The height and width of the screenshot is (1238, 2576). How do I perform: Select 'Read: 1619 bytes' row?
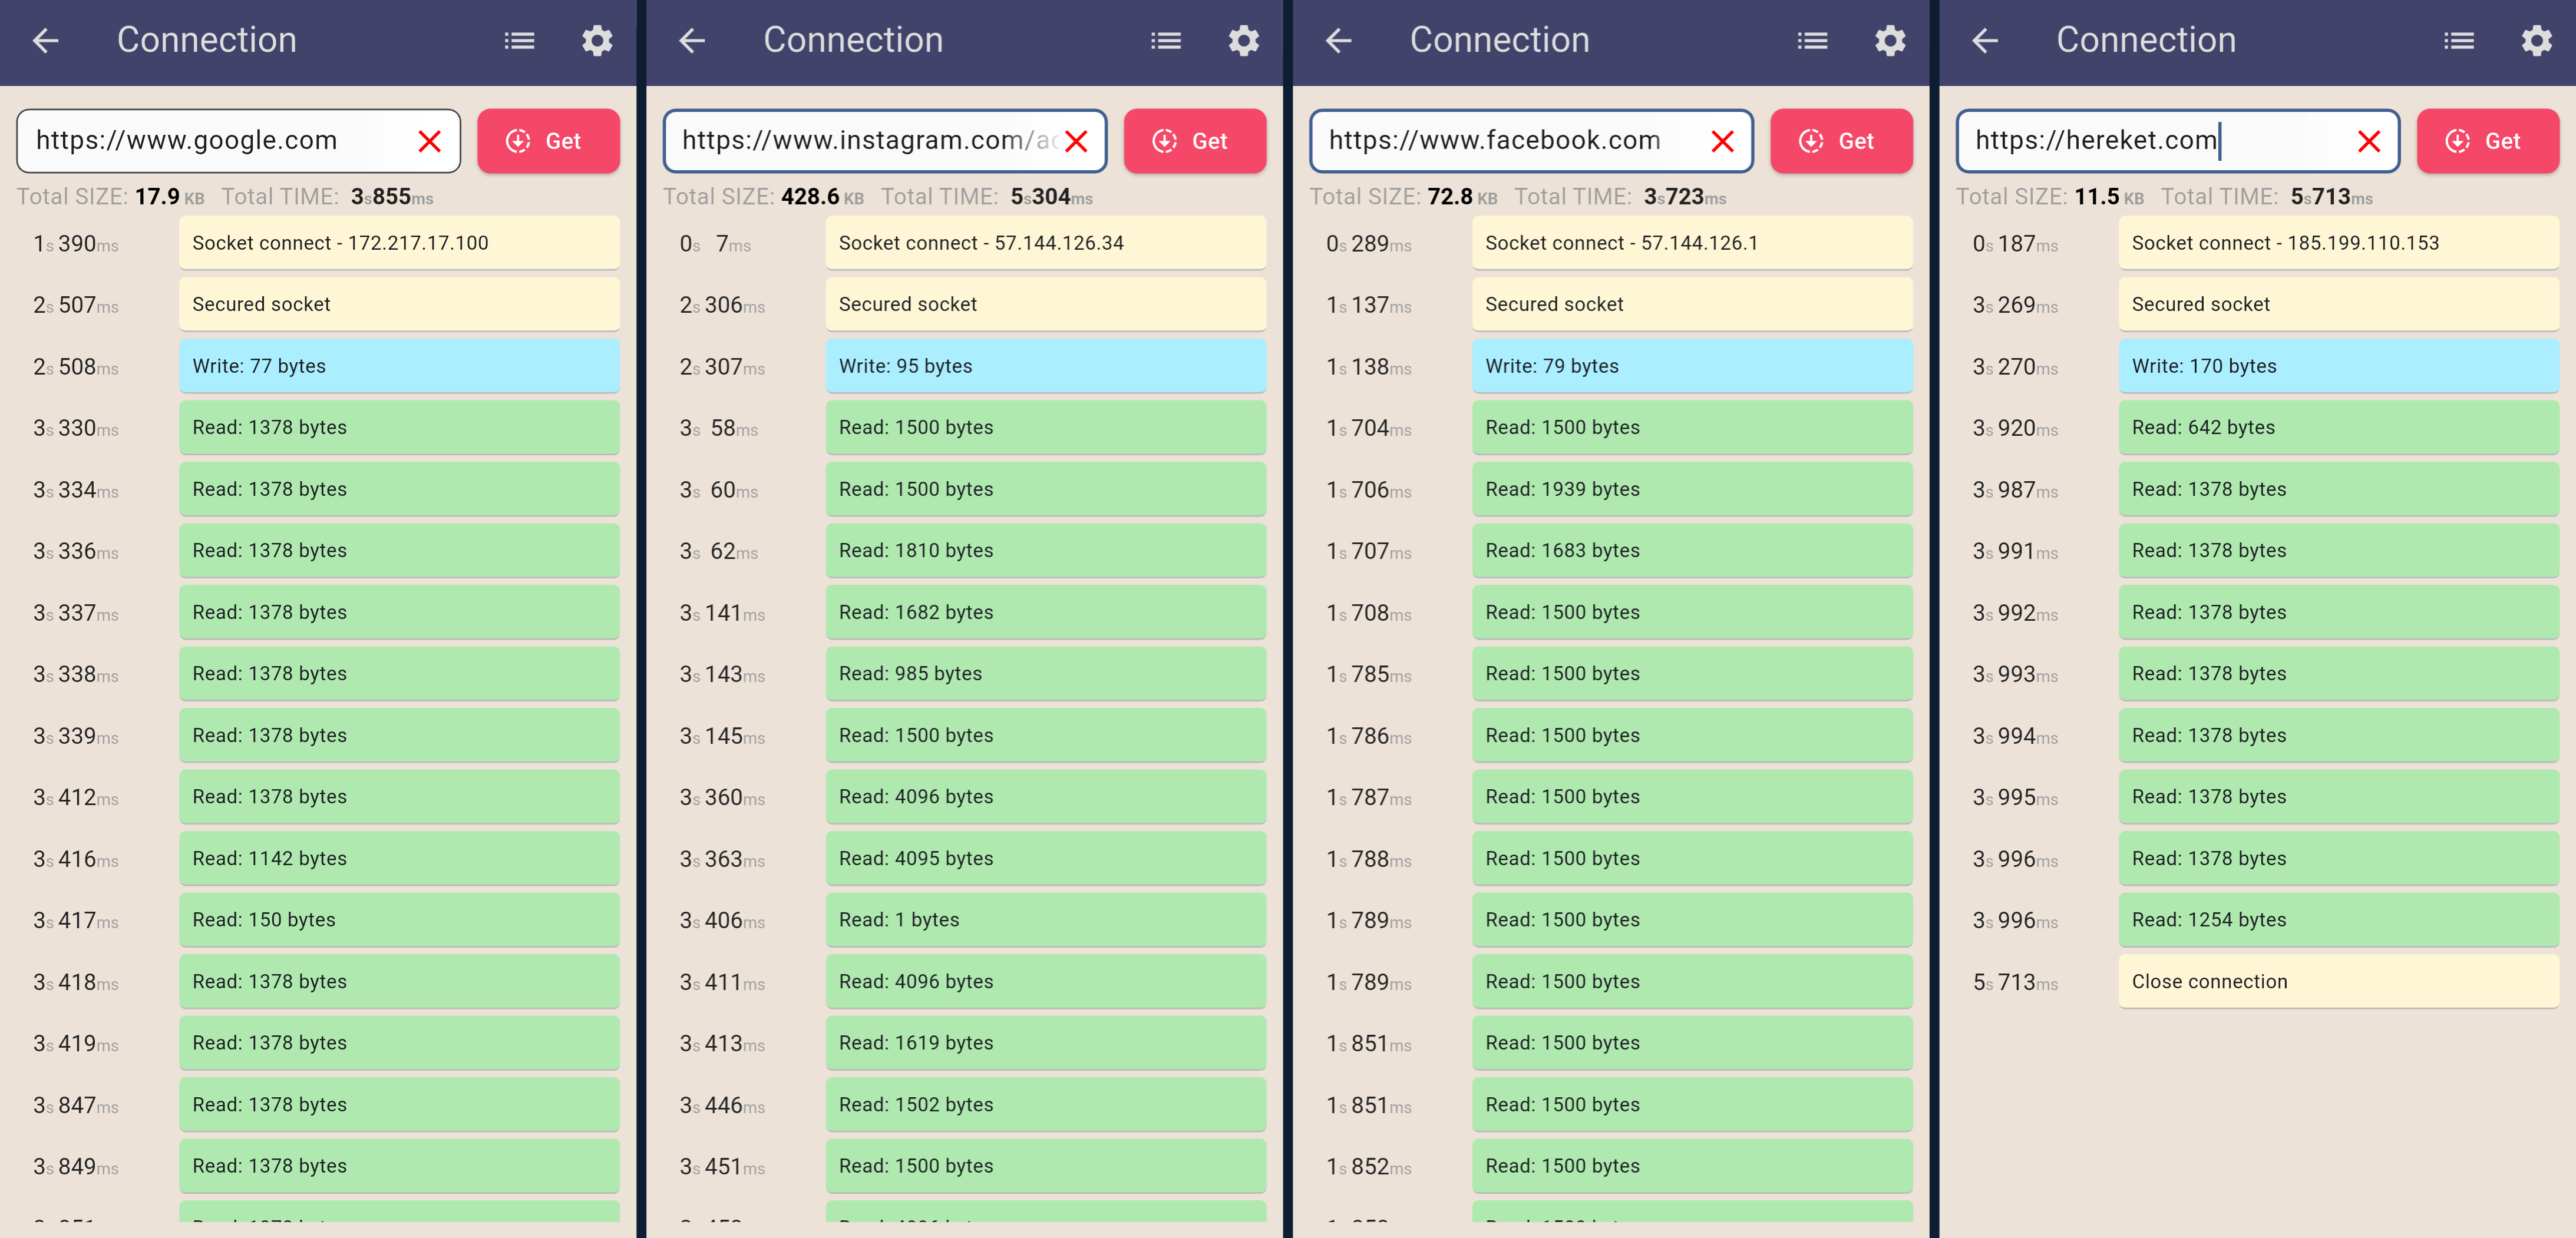point(1045,1043)
